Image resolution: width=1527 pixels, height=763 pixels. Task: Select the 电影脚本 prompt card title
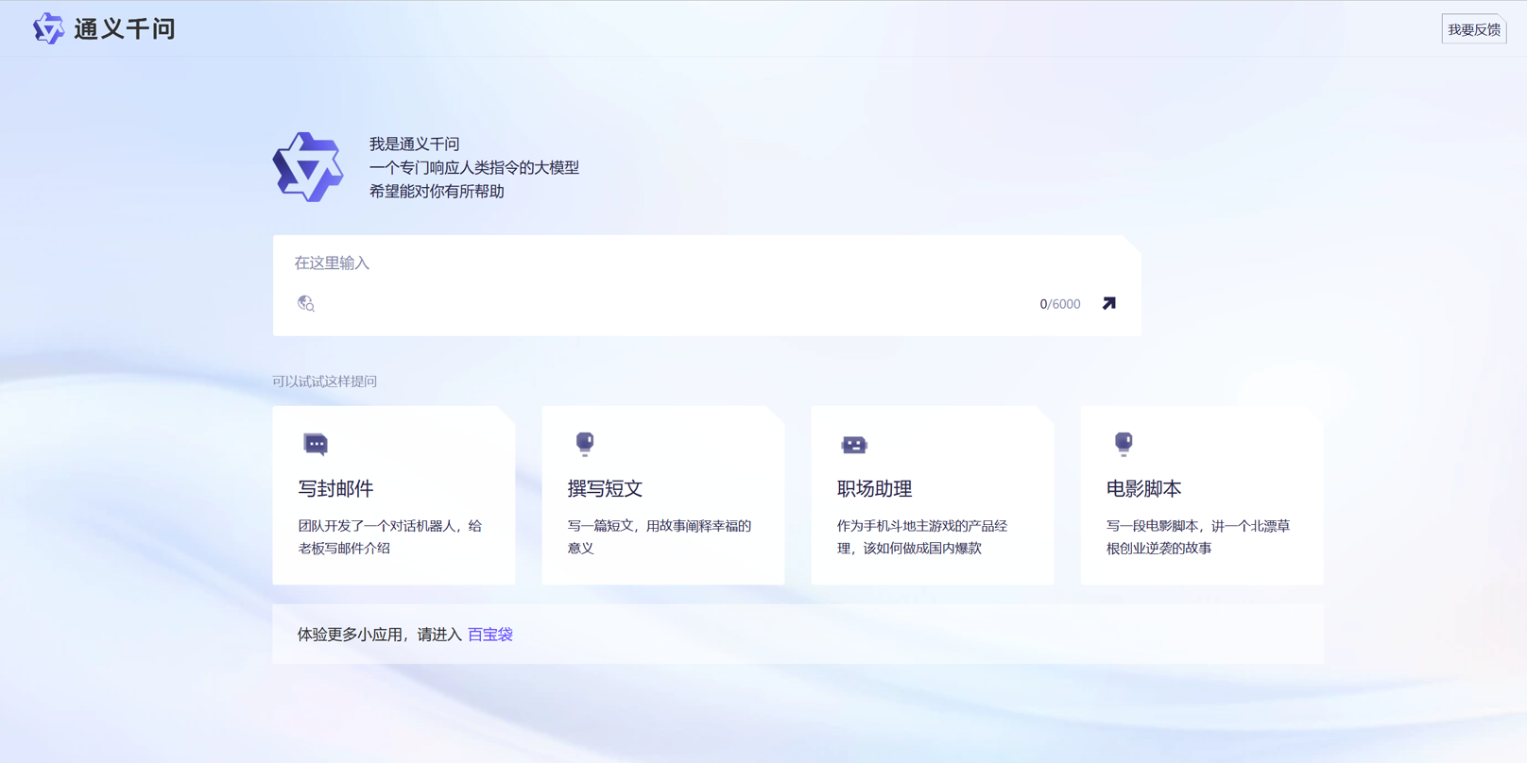[1144, 488]
